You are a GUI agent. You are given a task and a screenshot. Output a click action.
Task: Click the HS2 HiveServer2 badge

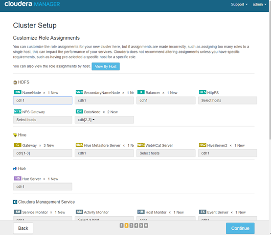coord(203,145)
